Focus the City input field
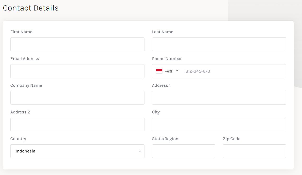Viewport: 302px width, 175px height. point(219,124)
